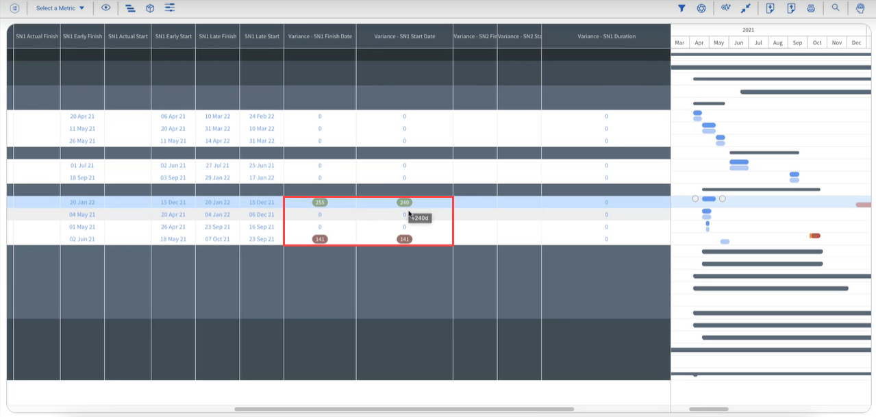Image resolution: width=876 pixels, height=417 pixels.
Task: Click the red 141 start date variance badge
Action: (x=405, y=239)
